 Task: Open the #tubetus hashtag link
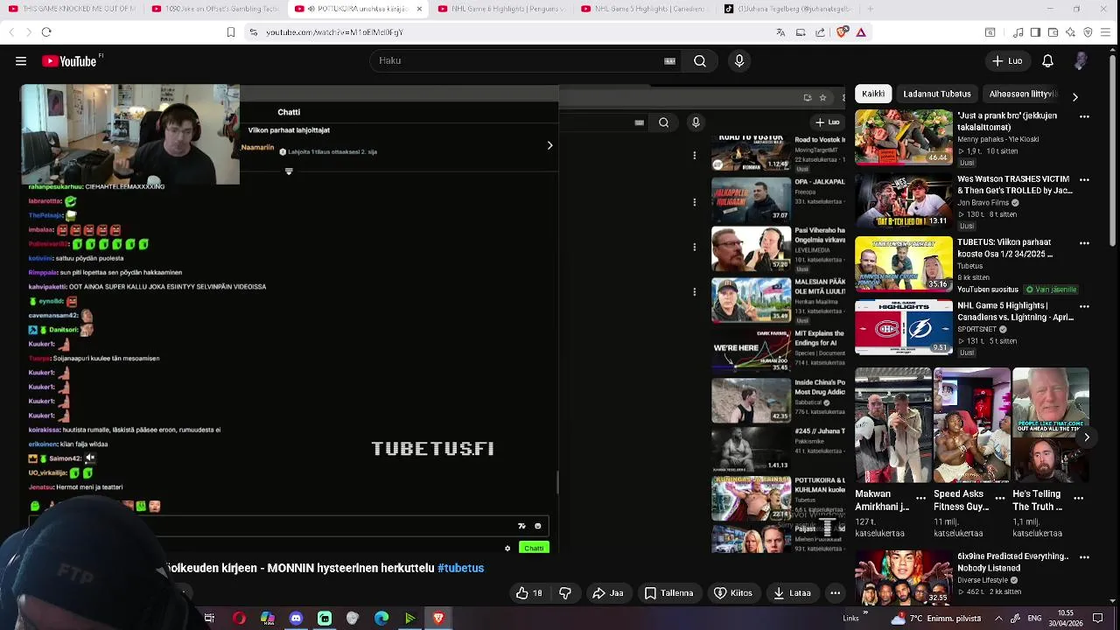(461, 568)
